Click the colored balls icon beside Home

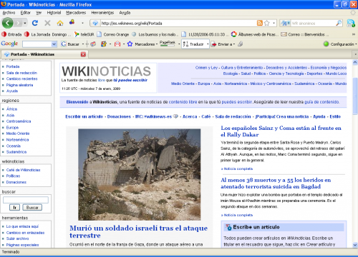(x=72, y=22)
